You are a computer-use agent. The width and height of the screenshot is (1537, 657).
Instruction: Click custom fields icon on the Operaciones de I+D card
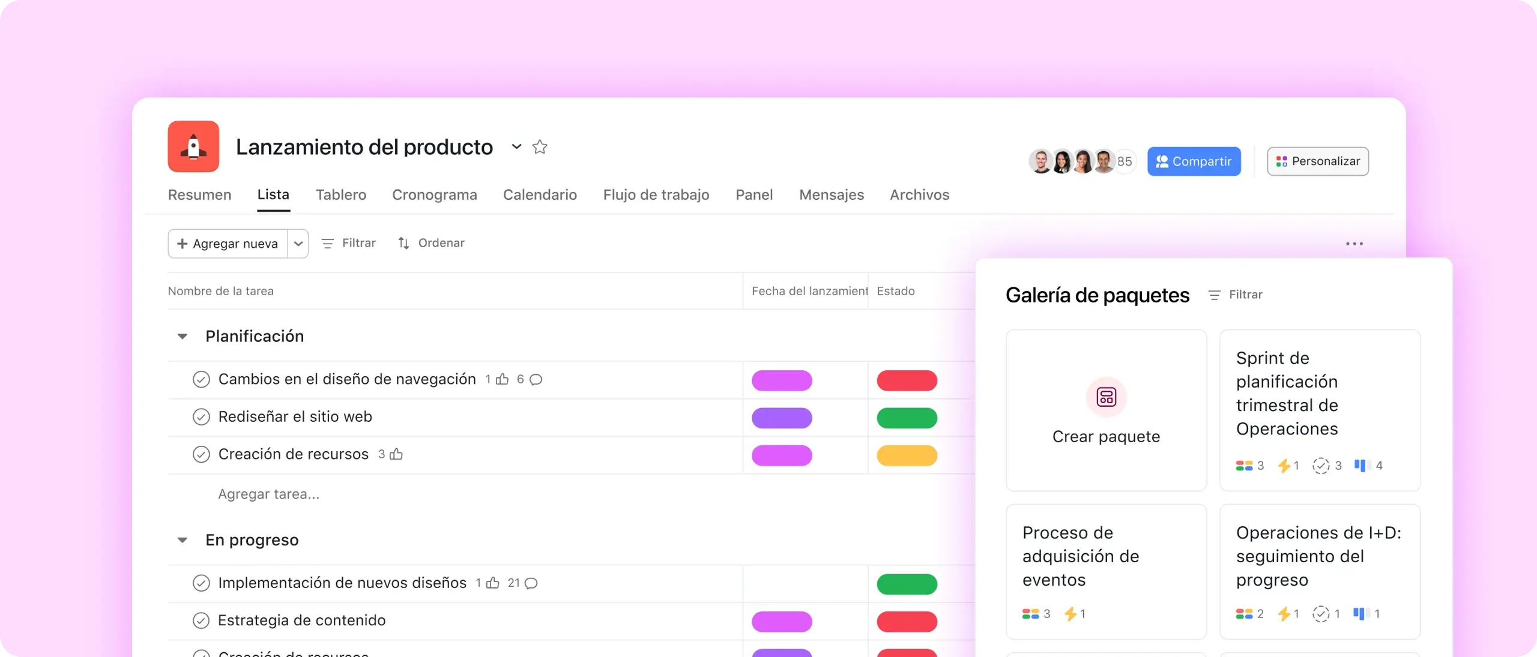(1244, 614)
